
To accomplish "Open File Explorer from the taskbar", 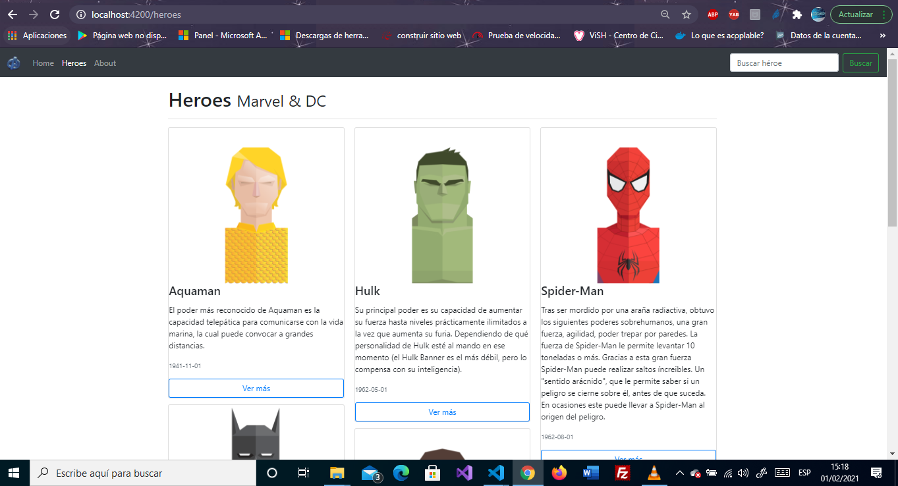I will (337, 473).
